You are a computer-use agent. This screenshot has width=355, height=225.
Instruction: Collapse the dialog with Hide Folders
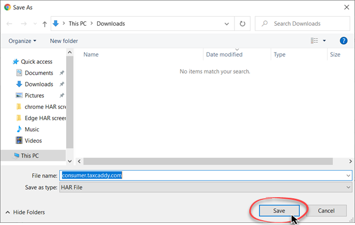(x=25, y=212)
